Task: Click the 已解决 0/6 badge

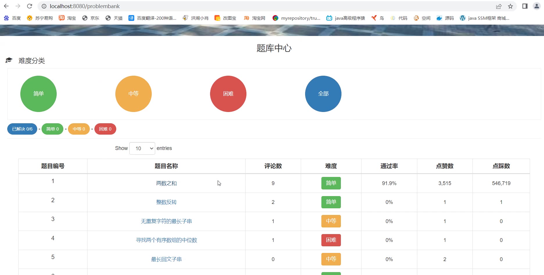Action: [x=22, y=129]
